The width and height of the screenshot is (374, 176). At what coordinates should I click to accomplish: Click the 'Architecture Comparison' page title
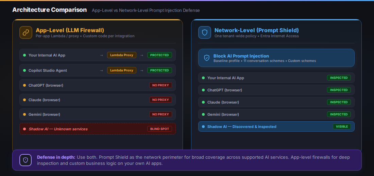(x=49, y=10)
